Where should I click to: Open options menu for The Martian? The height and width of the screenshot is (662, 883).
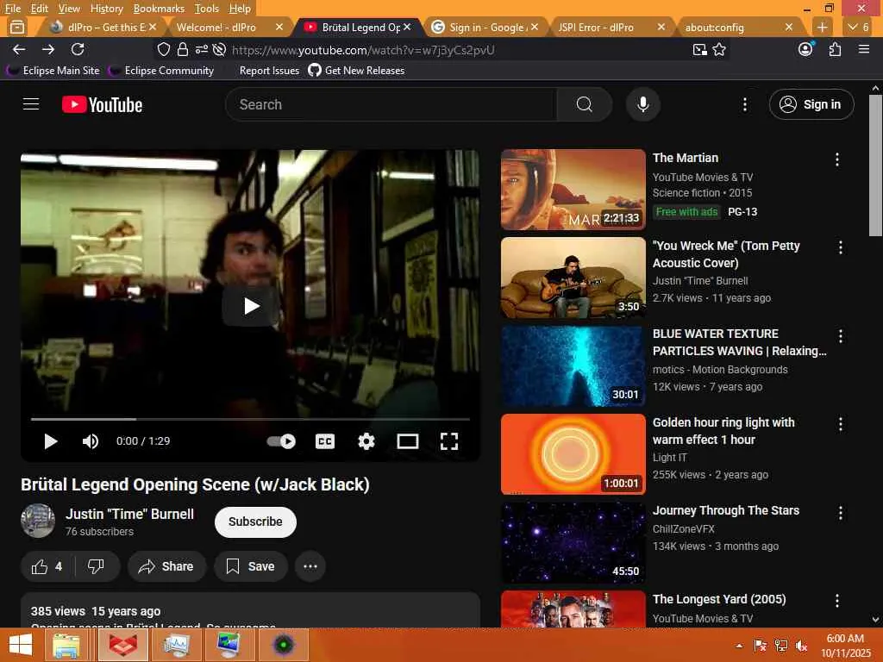[x=837, y=159]
